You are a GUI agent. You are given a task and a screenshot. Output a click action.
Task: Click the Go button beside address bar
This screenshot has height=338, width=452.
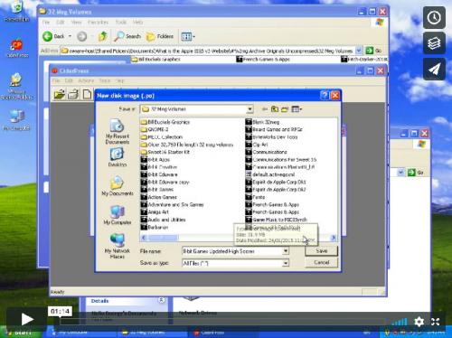click(374, 51)
